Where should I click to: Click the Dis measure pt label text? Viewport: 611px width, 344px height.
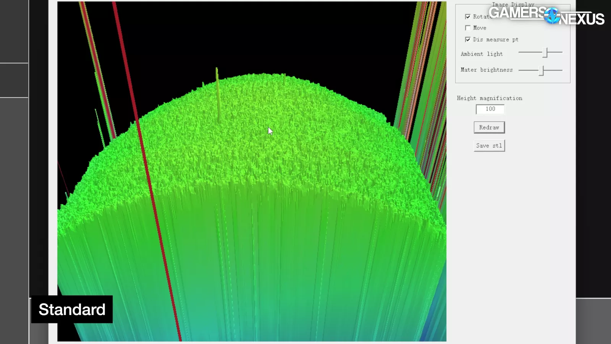tap(495, 39)
